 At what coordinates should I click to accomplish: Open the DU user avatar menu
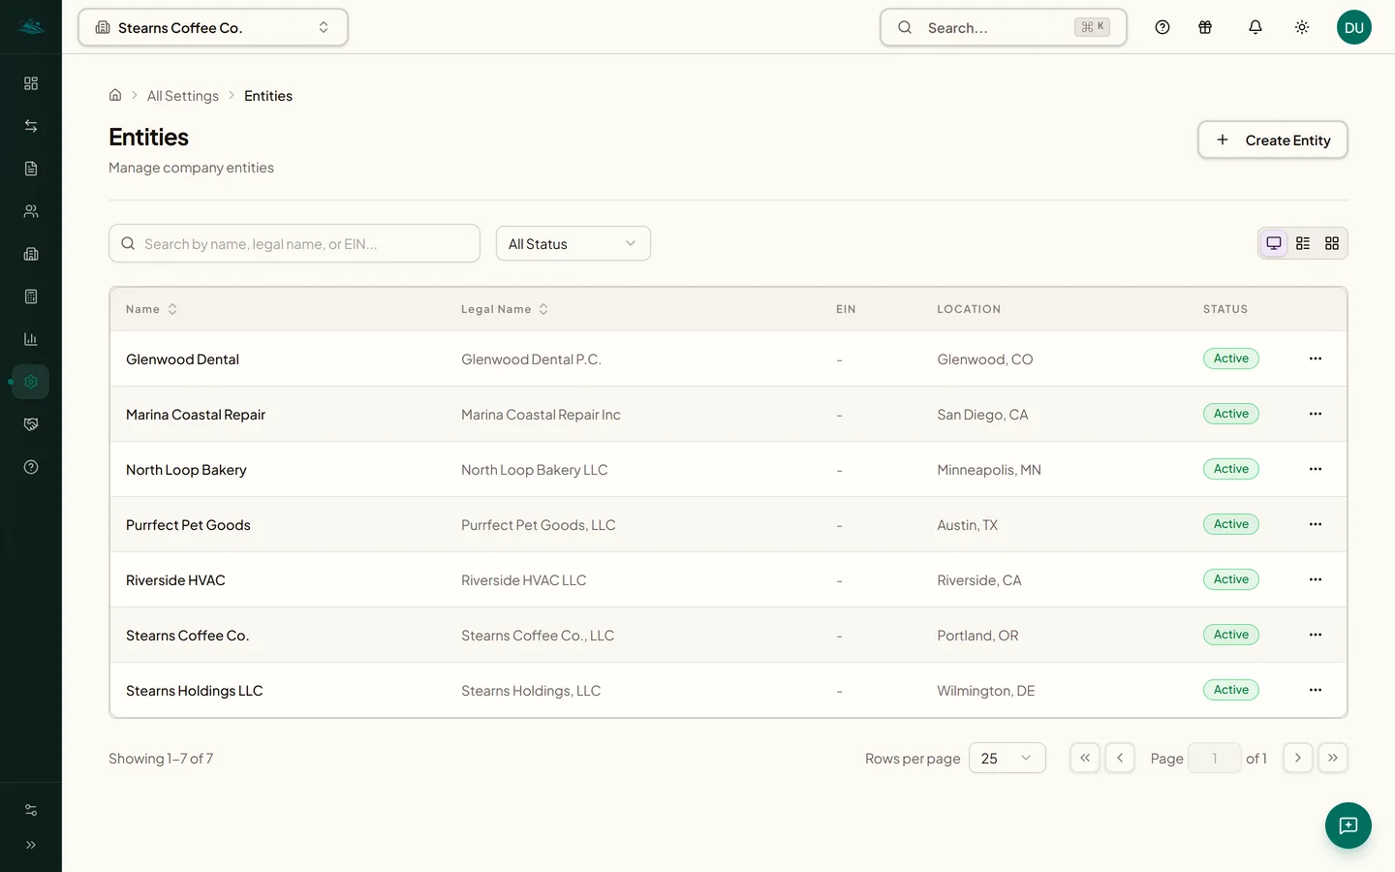[x=1354, y=27]
